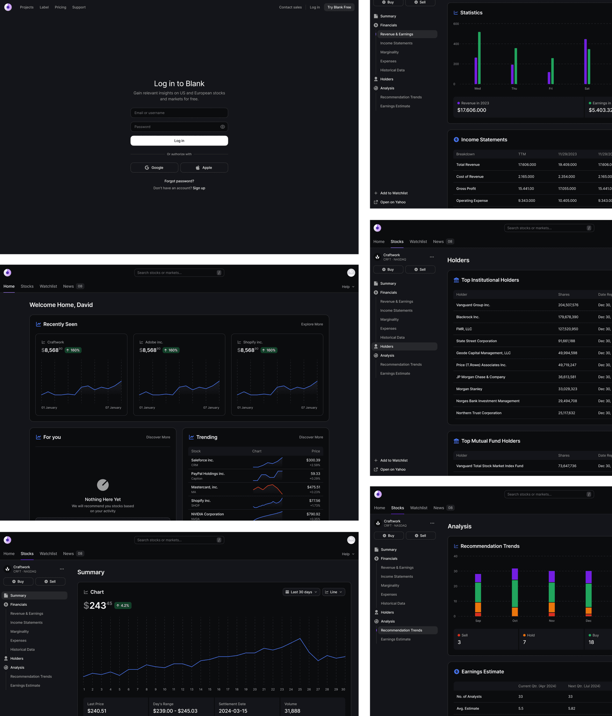Screen dimensions: 612x716
Task: Click the Blank logo in the top navigation
Action: pos(8,7)
